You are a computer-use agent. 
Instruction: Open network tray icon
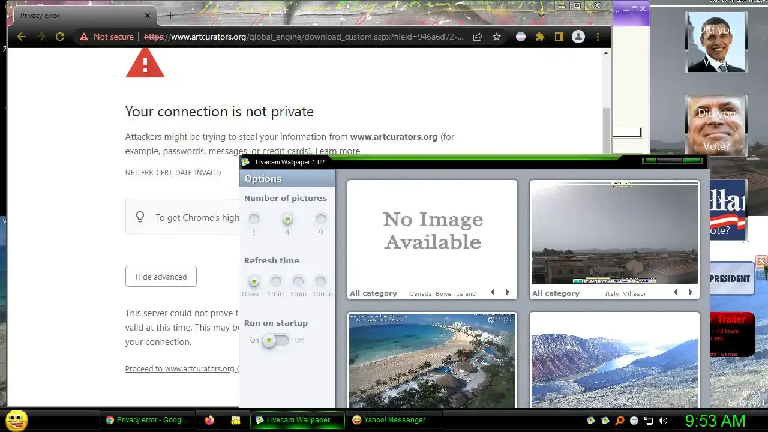click(x=649, y=421)
